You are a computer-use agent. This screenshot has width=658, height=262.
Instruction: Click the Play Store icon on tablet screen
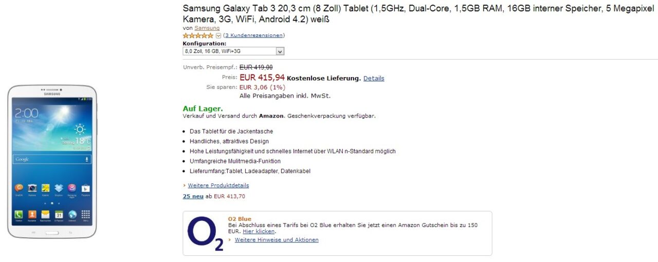point(85,188)
